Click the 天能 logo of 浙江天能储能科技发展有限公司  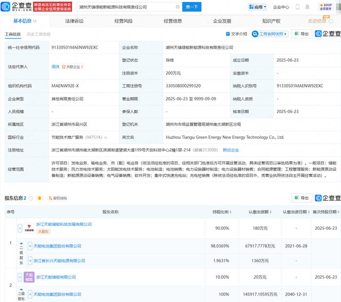pyautogui.click(x=29, y=228)
